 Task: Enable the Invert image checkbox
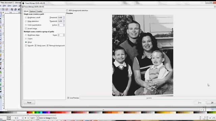click(x=26, y=29)
